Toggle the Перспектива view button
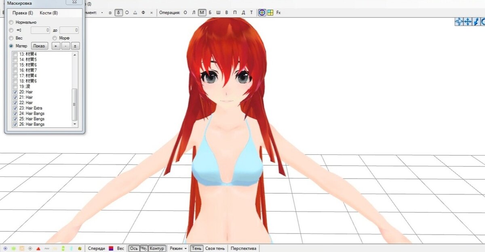This screenshot has width=485, height=252. click(243, 248)
